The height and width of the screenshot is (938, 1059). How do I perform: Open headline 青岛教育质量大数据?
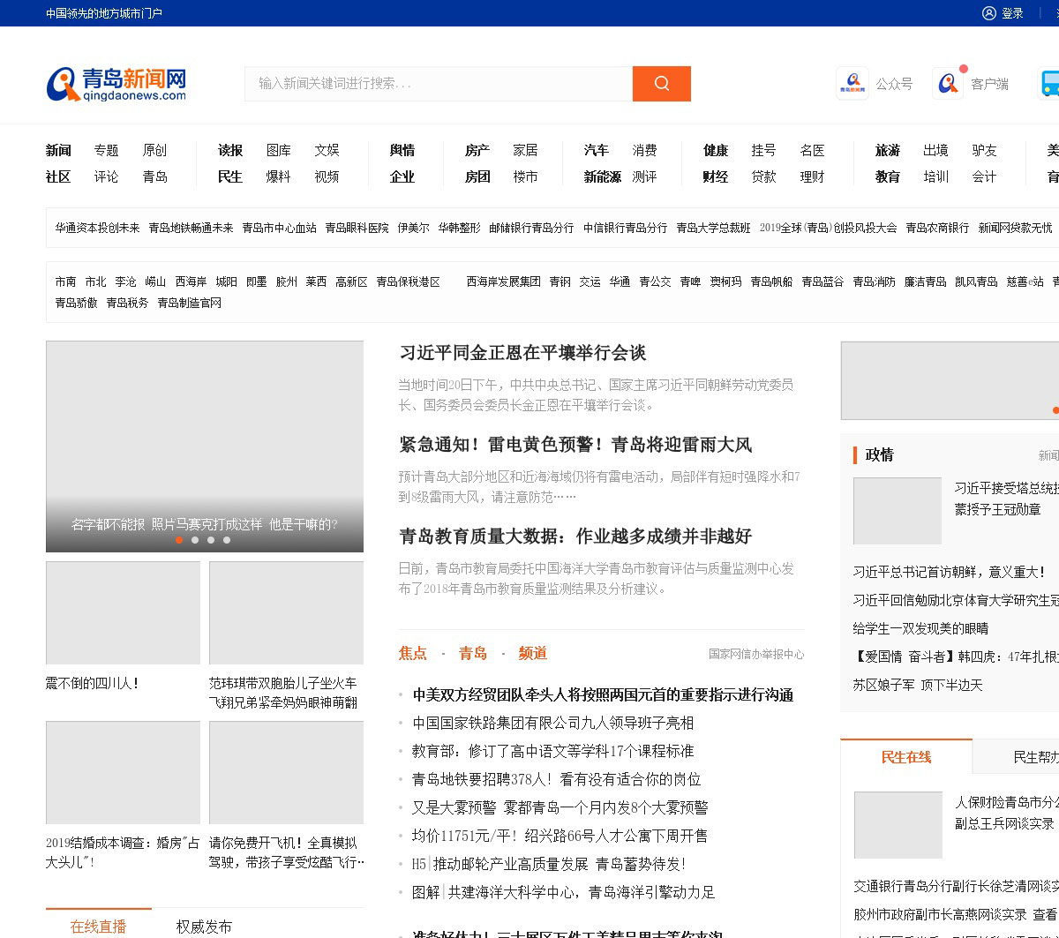(x=575, y=537)
